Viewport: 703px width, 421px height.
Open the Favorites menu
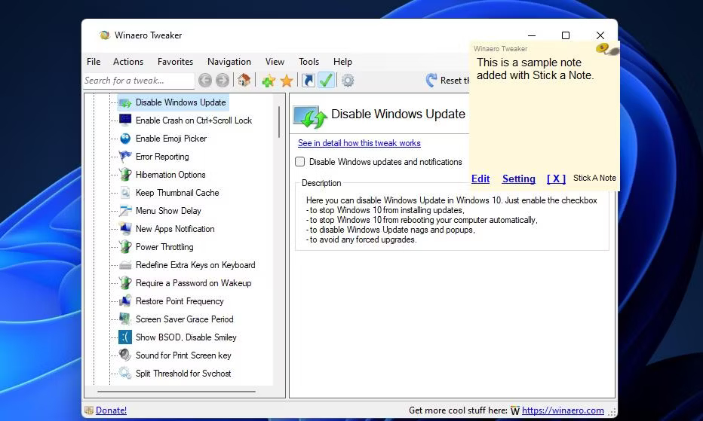click(x=175, y=62)
